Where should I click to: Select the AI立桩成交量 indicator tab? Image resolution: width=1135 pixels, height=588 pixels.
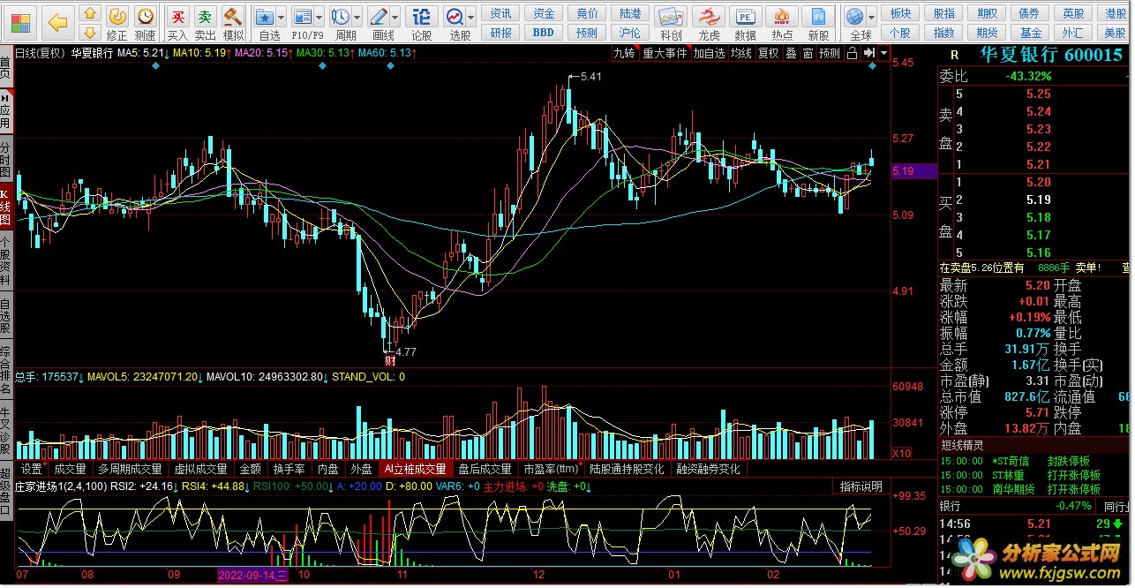(415, 469)
